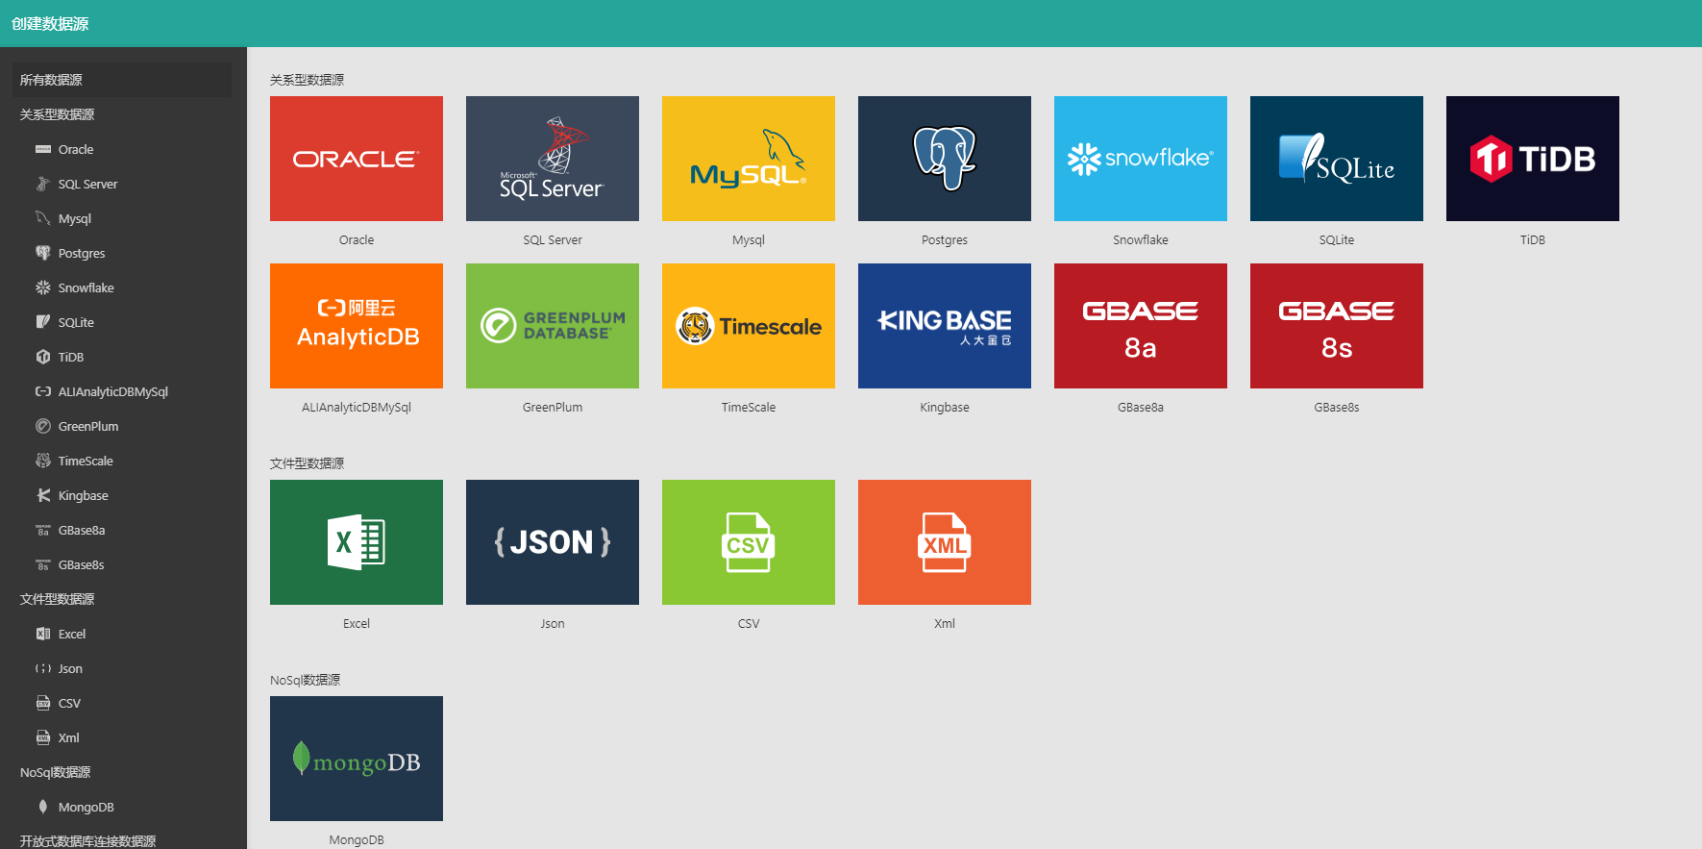Screen dimensions: 1702x849
Task: Click the NoSql数据源 sidebar category
Action: click(56, 772)
